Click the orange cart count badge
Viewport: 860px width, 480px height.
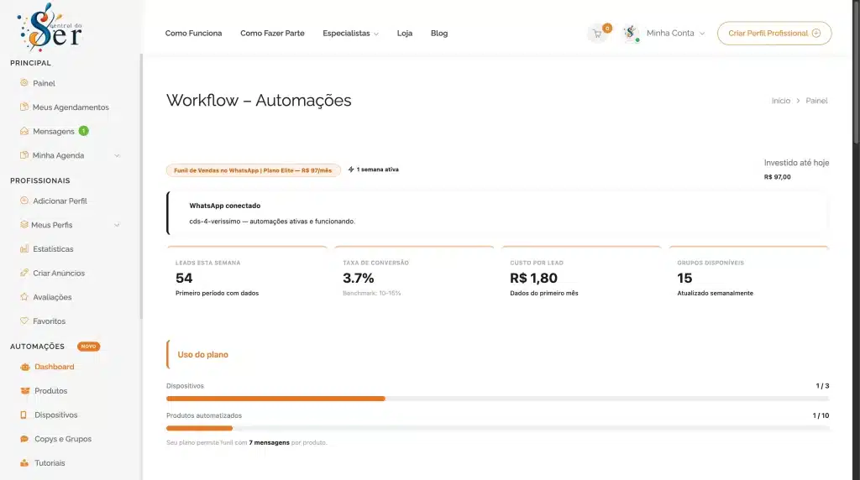click(x=607, y=28)
